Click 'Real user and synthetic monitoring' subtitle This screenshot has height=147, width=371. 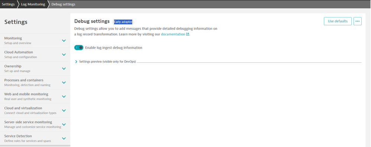tap(28, 99)
